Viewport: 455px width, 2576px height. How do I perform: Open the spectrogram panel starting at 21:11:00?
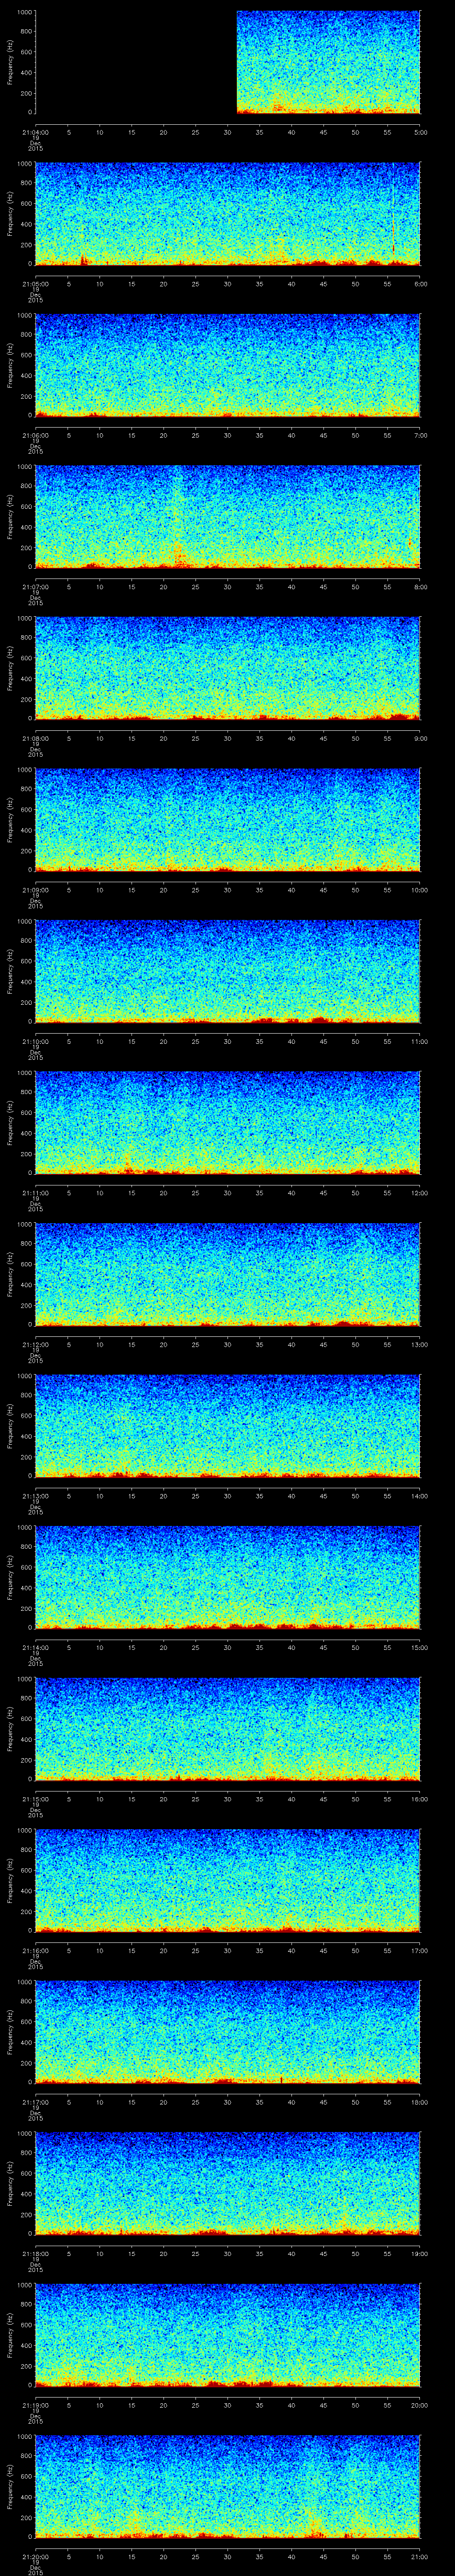tap(228, 1123)
